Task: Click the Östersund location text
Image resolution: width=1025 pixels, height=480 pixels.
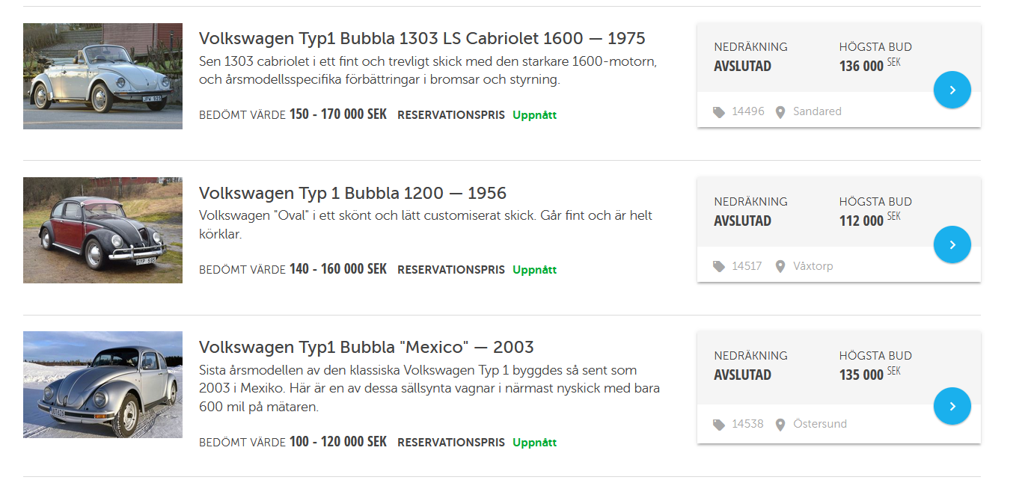Action: click(x=820, y=424)
